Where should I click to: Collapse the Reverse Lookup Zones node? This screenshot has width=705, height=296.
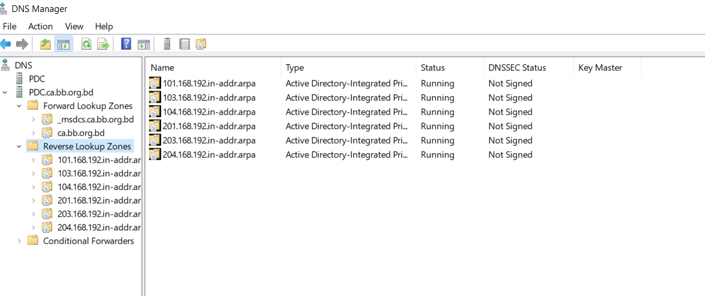[x=19, y=146]
